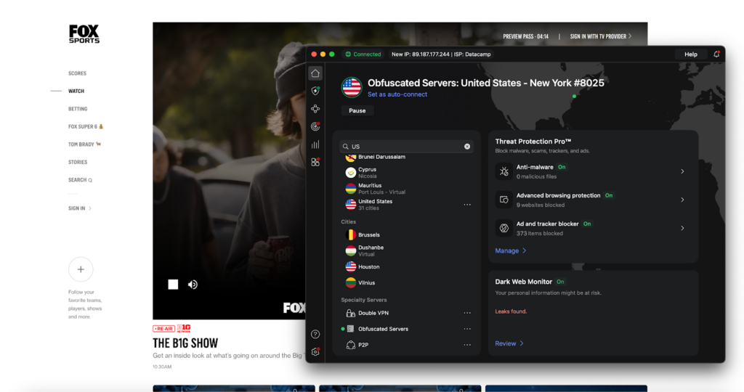This screenshot has height=392, width=744.
Task: Pause the VPN connection
Action: coord(357,110)
